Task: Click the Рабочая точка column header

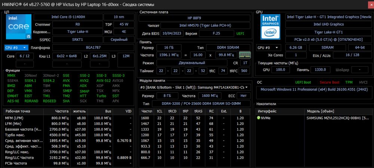Action: point(23,111)
